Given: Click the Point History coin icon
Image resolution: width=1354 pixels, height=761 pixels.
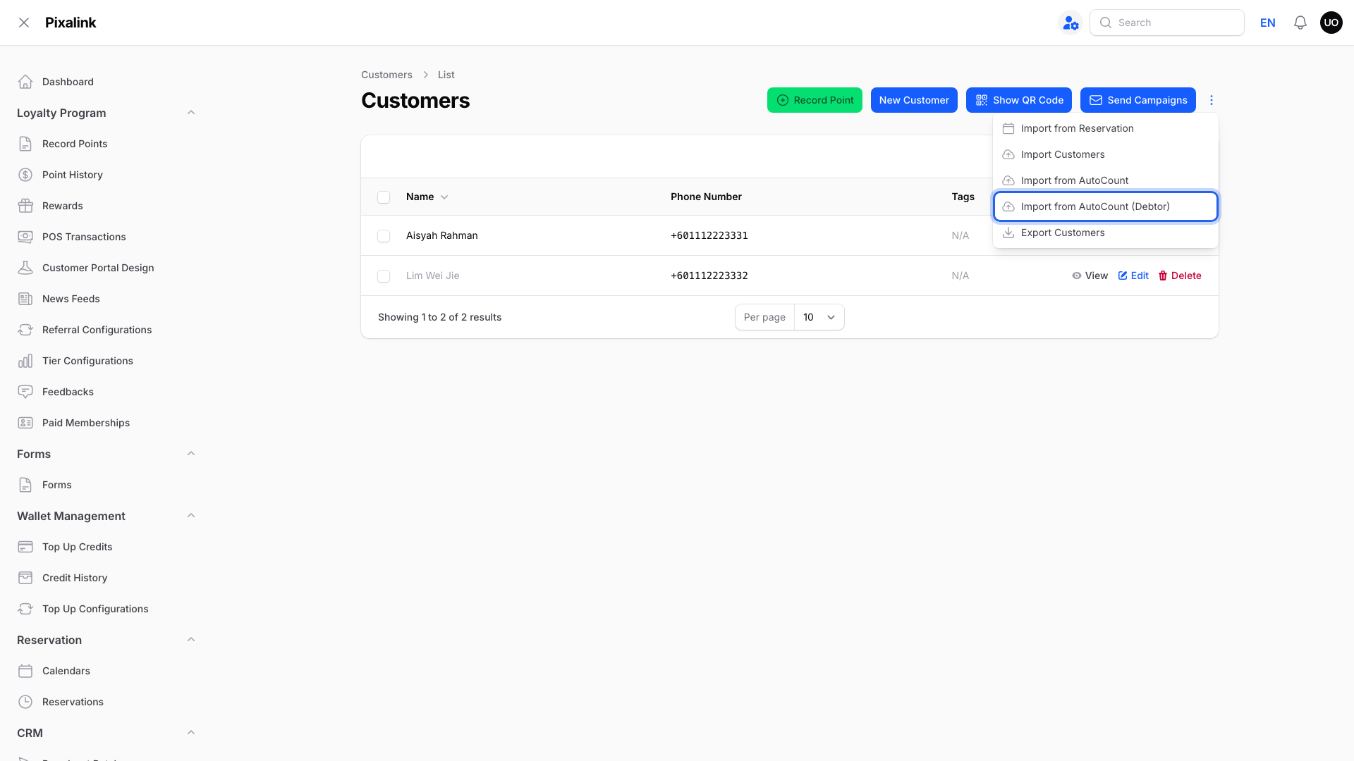Looking at the screenshot, I should (x=25, y=175).
